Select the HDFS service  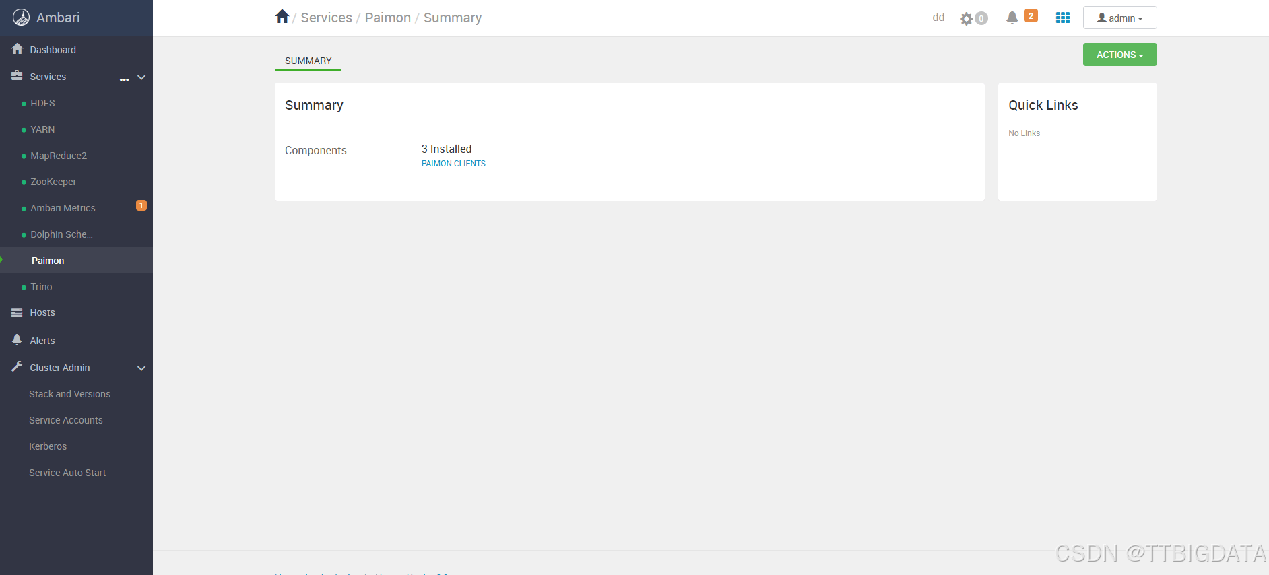coord(42,103)
